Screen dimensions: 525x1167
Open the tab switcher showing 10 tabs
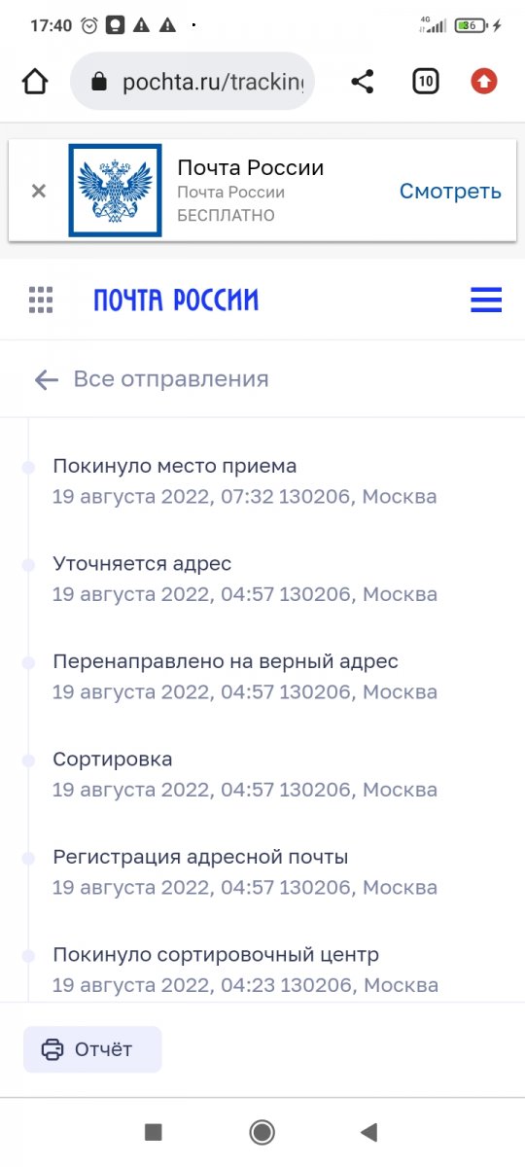[x=425, y=82]
